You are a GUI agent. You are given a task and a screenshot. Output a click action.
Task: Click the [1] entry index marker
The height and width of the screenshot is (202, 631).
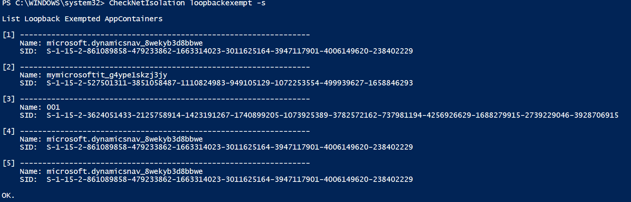(8, 35)
